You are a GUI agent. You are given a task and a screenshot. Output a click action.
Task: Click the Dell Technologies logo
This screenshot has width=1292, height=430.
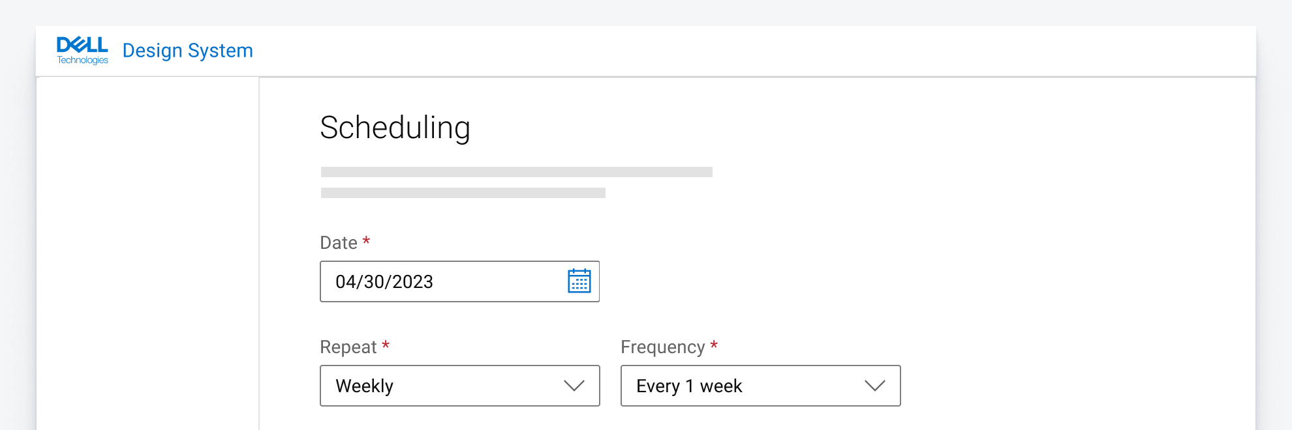point(82,50)
